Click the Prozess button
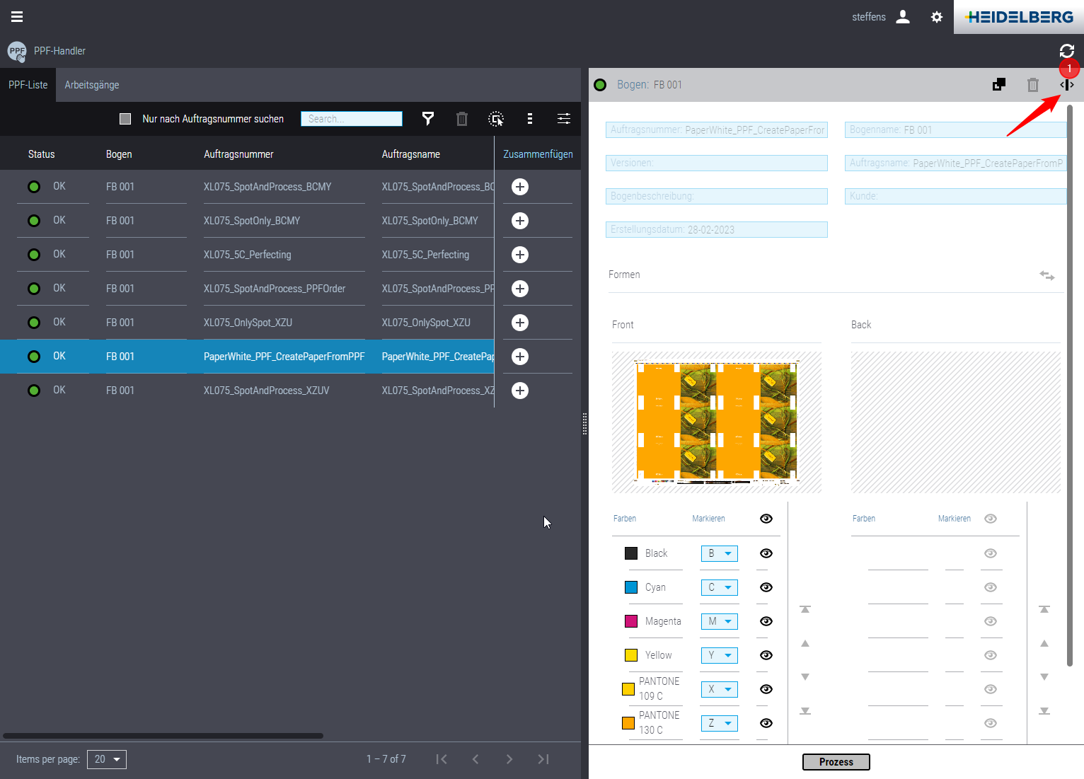Image resolution: width=1084 pixels, height=779 pixels. [x=836, y=761]
